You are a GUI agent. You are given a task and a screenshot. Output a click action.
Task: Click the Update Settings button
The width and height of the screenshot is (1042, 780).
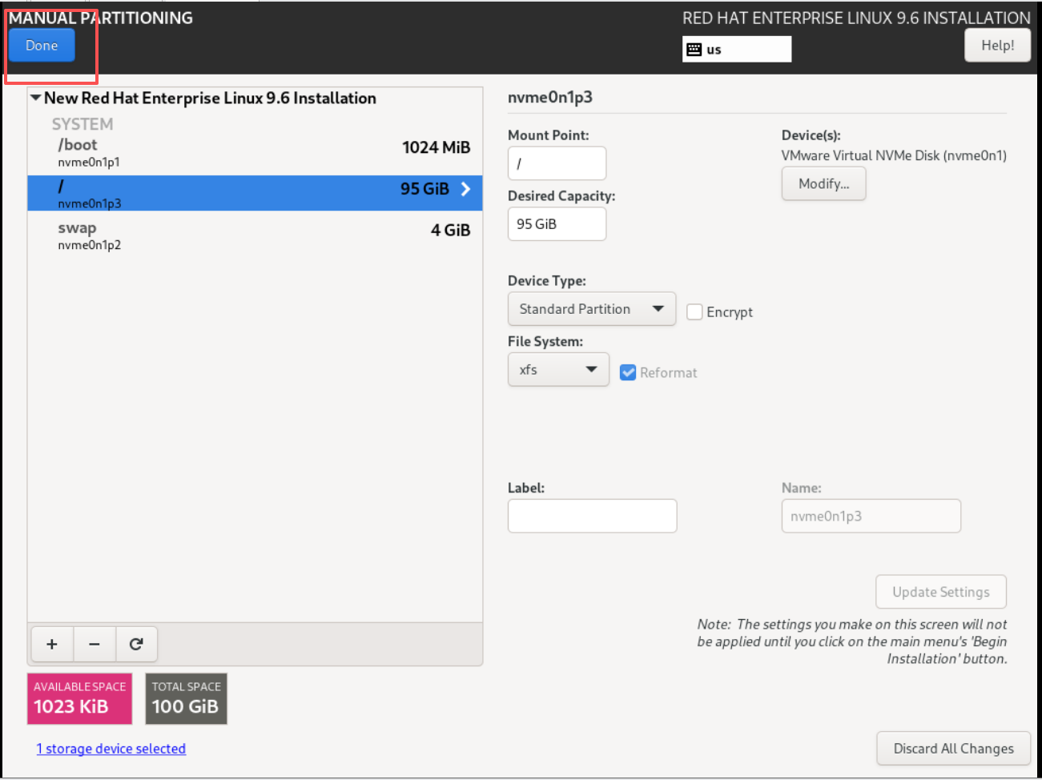pyautogui.click(x=941, y=592)
